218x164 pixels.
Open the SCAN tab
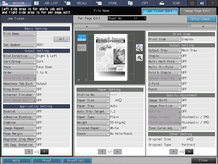[172, 3]
